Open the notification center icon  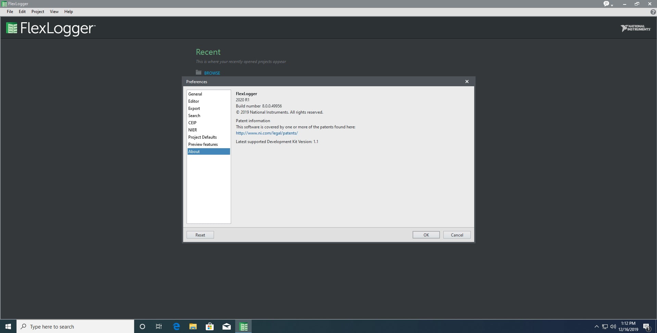[646, 327]
